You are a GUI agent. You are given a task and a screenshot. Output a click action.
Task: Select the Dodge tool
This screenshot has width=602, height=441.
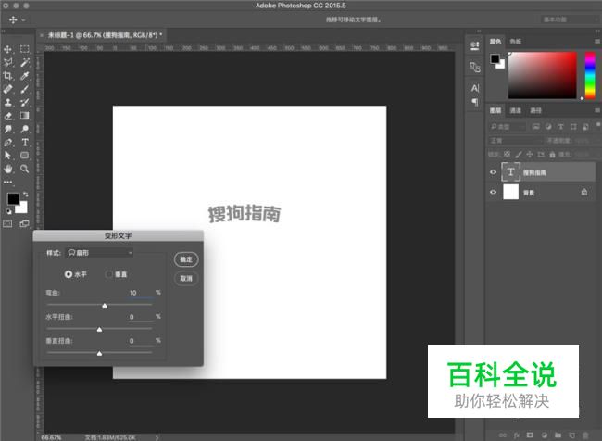pyautogui.click(x=25, y=129)
